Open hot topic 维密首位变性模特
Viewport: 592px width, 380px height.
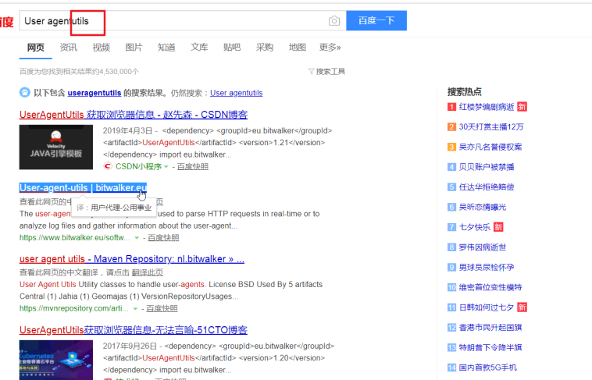[x=490, y=287]
